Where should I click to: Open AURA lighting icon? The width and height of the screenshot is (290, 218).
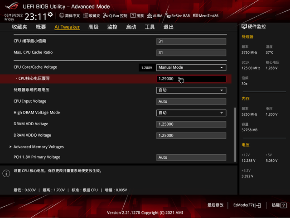(x=150, y=16)
